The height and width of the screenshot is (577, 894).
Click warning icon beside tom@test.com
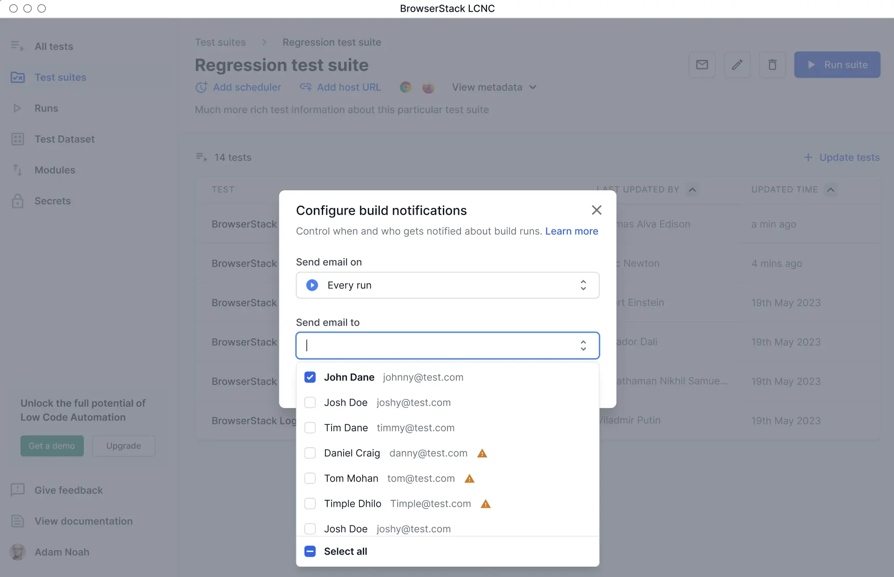tap(469, 478)
